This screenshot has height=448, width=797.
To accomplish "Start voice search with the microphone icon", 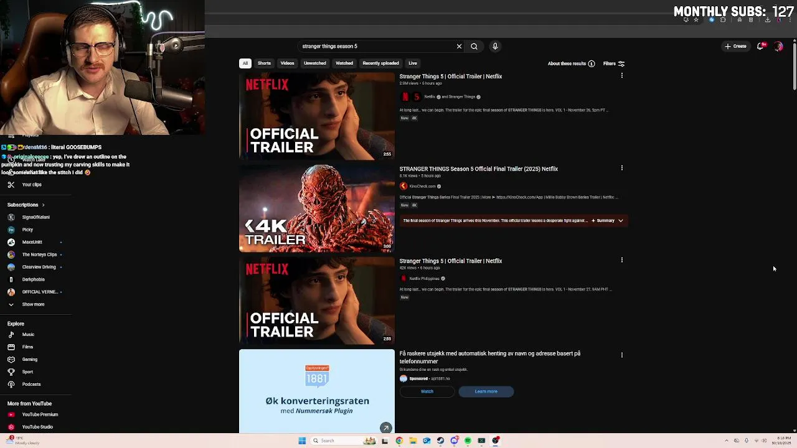I will point(495,46).
